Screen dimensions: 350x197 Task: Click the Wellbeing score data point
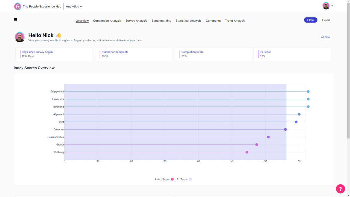tap(247, 152)
